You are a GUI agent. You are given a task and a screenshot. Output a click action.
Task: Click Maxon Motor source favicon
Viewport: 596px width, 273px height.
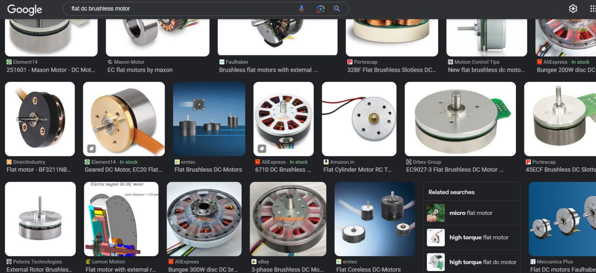110,62
